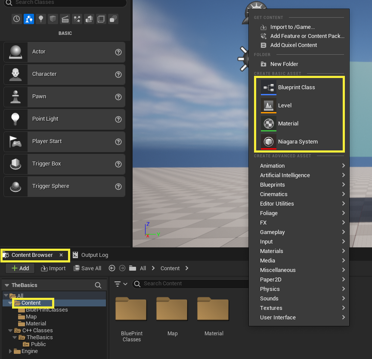Open help for Point Light
372x359 pixels.
pos(118,119)
